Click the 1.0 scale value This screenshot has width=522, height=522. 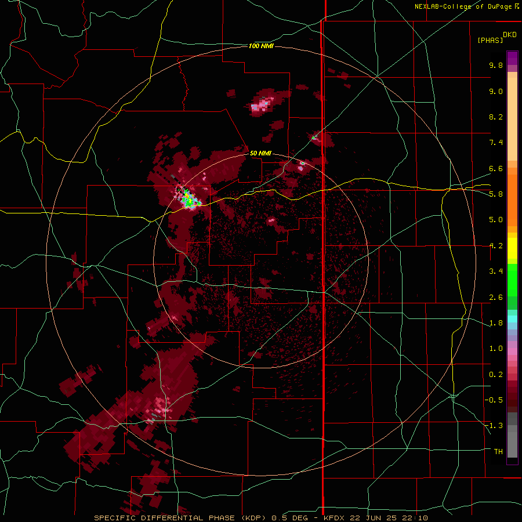coord(496,349)
